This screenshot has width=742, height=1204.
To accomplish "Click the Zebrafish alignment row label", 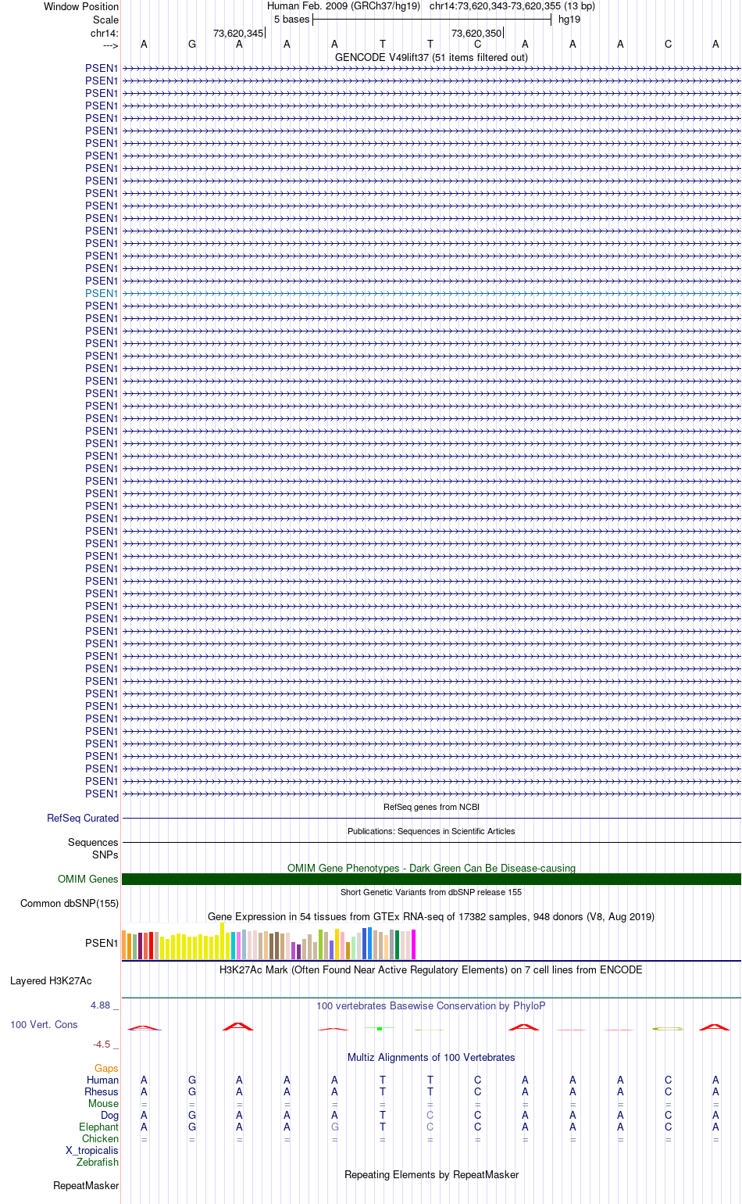I will click(98, 1163).
